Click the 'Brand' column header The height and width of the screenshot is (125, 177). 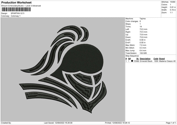click(162, 59)
